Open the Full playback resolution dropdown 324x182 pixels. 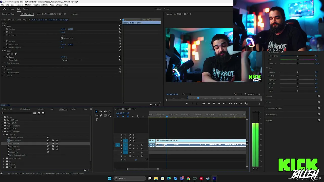coord(238,94)
